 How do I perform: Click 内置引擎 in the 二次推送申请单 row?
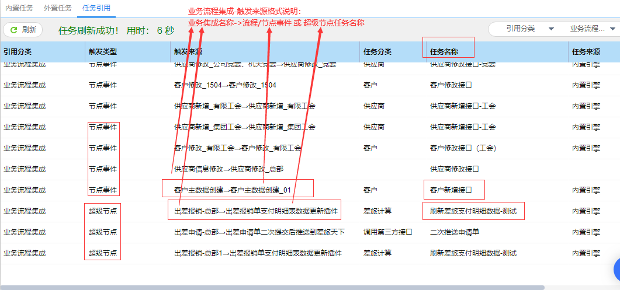coord(586,232)
